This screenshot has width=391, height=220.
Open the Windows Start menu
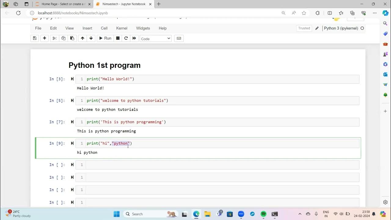coord(116,214)
